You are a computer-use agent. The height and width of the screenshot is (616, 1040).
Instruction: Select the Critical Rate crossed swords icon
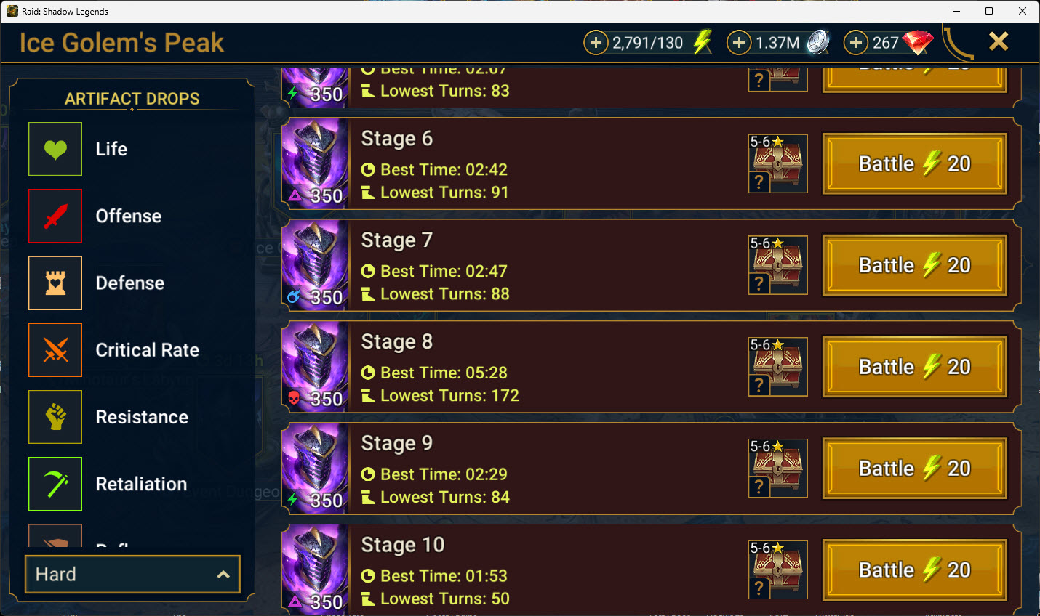(x=55, y=350)
